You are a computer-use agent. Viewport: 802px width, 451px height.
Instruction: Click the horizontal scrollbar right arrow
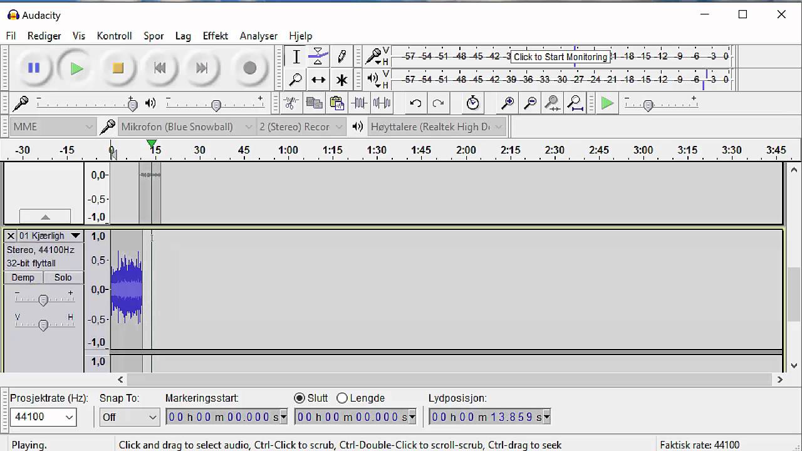pyautogui.click(x=780, y=379)
